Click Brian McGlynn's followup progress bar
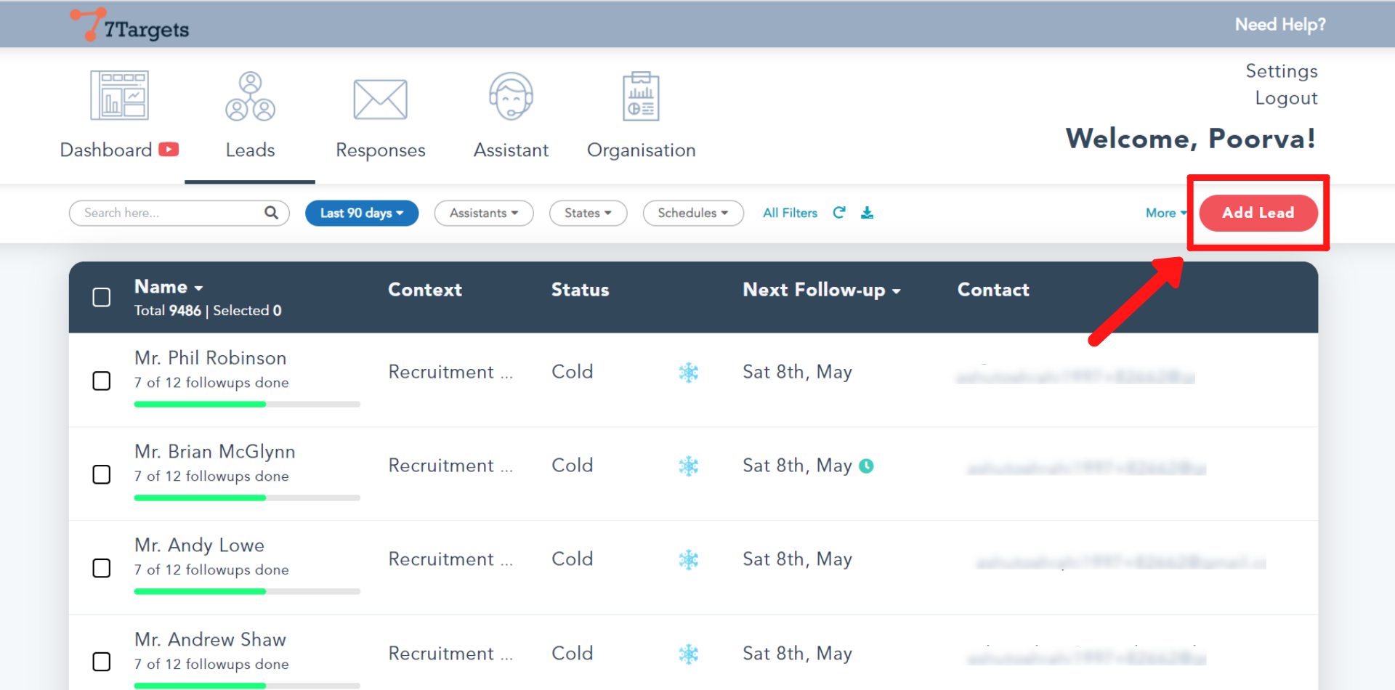The image size is (1395, 690). click(x=247, y=498)
